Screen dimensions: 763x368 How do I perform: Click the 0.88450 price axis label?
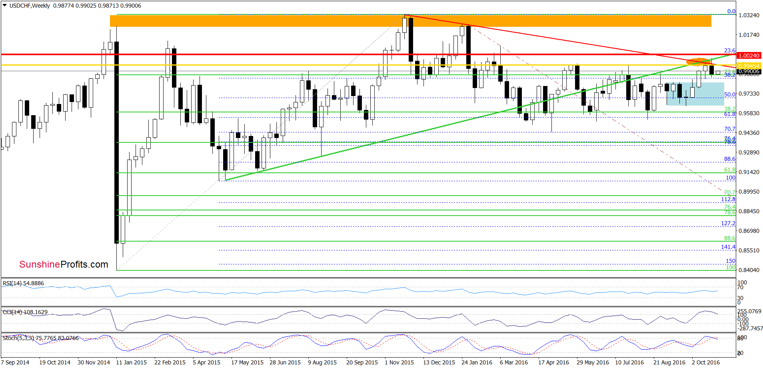749,211
